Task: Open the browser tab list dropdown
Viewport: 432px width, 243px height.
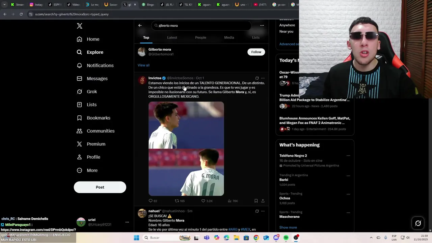Action: click(x=4, y=4)
